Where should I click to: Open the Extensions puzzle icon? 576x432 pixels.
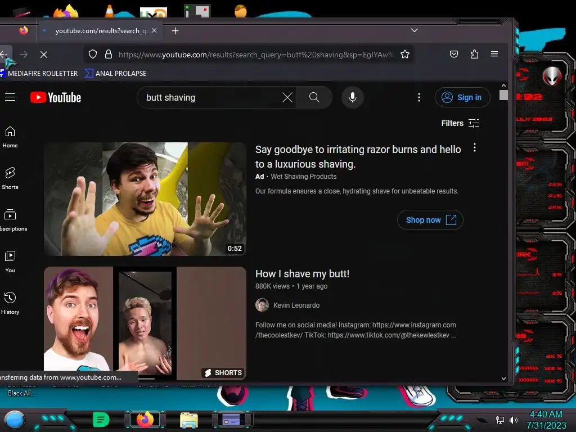coord(474,55)
